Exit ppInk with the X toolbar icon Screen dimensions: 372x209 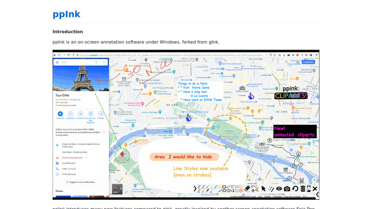click(315, 189)
